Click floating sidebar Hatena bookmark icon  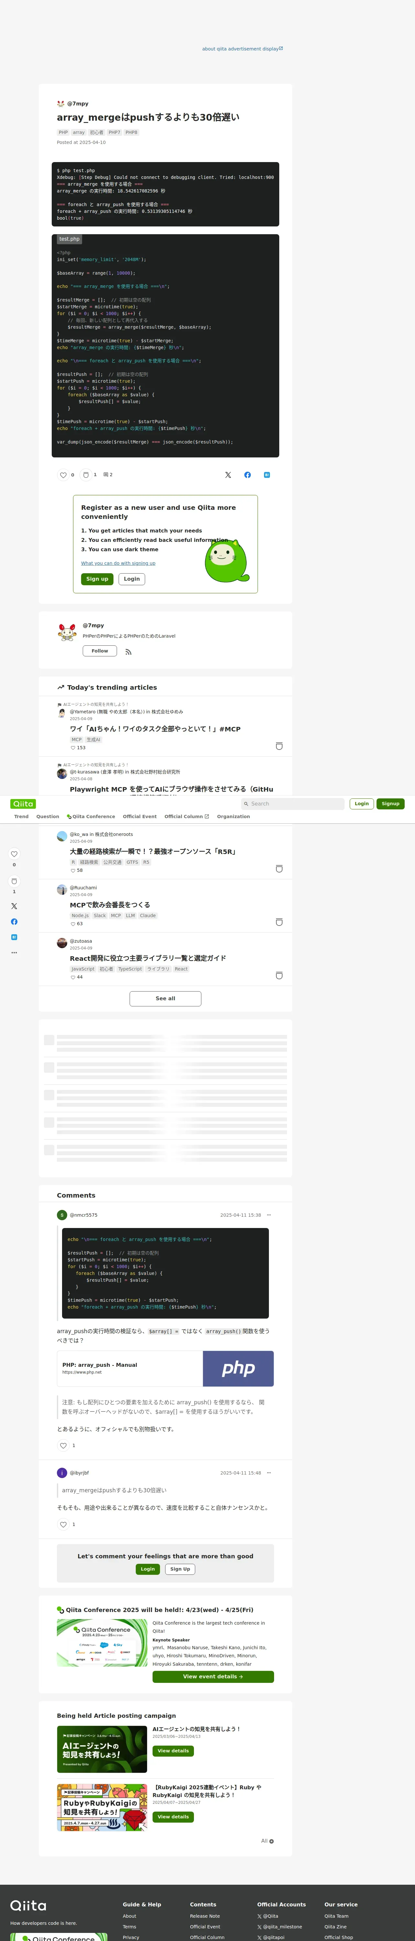14,938
